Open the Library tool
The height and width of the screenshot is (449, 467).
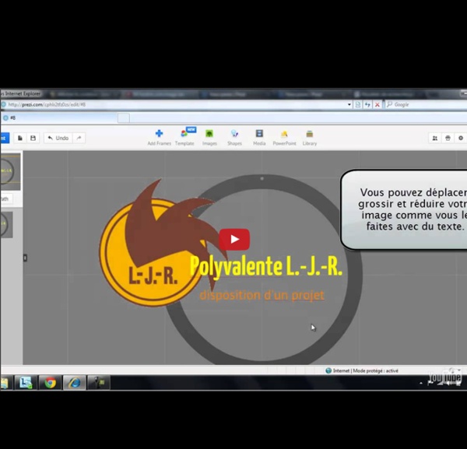click(x=310, y=138)
